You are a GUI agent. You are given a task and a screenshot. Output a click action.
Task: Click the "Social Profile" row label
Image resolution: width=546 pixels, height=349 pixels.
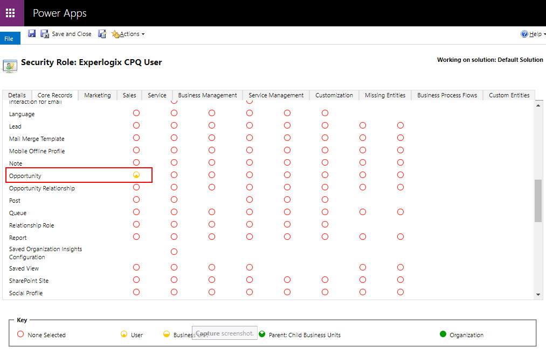(x=26, y=293)
